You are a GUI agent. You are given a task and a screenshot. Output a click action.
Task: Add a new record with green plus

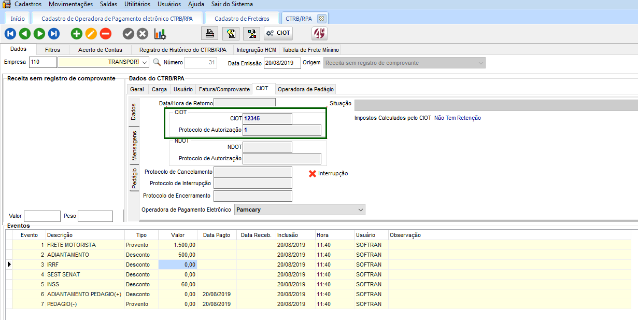[x=77, y=34]
